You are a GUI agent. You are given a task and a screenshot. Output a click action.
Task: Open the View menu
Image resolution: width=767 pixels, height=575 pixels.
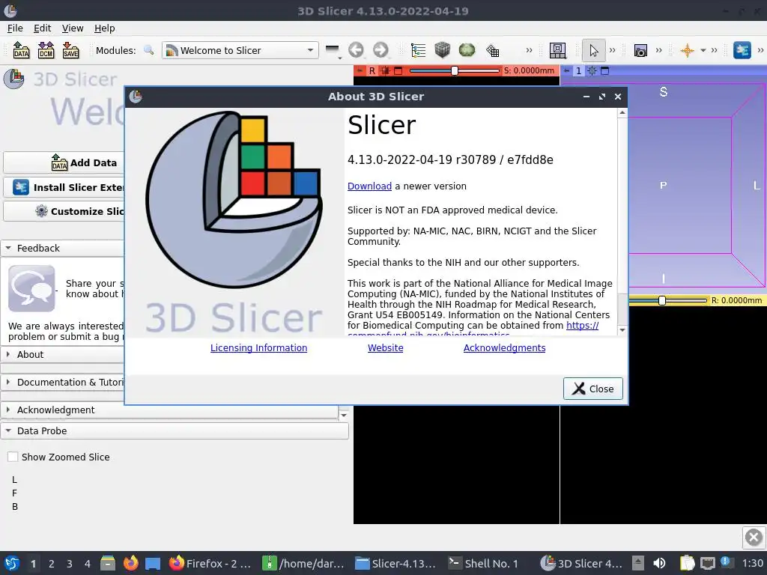click(73, 28)
